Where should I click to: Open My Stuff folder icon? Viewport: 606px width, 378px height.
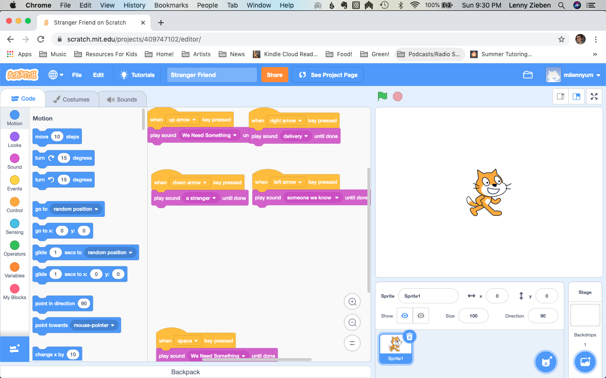tap(528, 75)
